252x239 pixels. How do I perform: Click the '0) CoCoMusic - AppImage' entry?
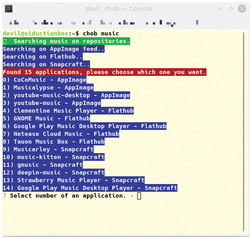[x=45, y=80]
